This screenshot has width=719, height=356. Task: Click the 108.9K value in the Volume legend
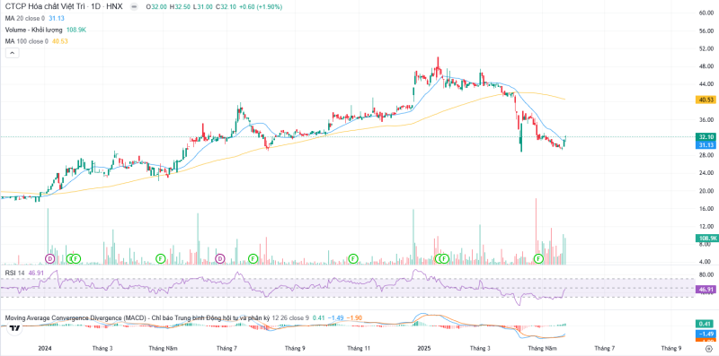pyautogui.click(x=75, y=30)
